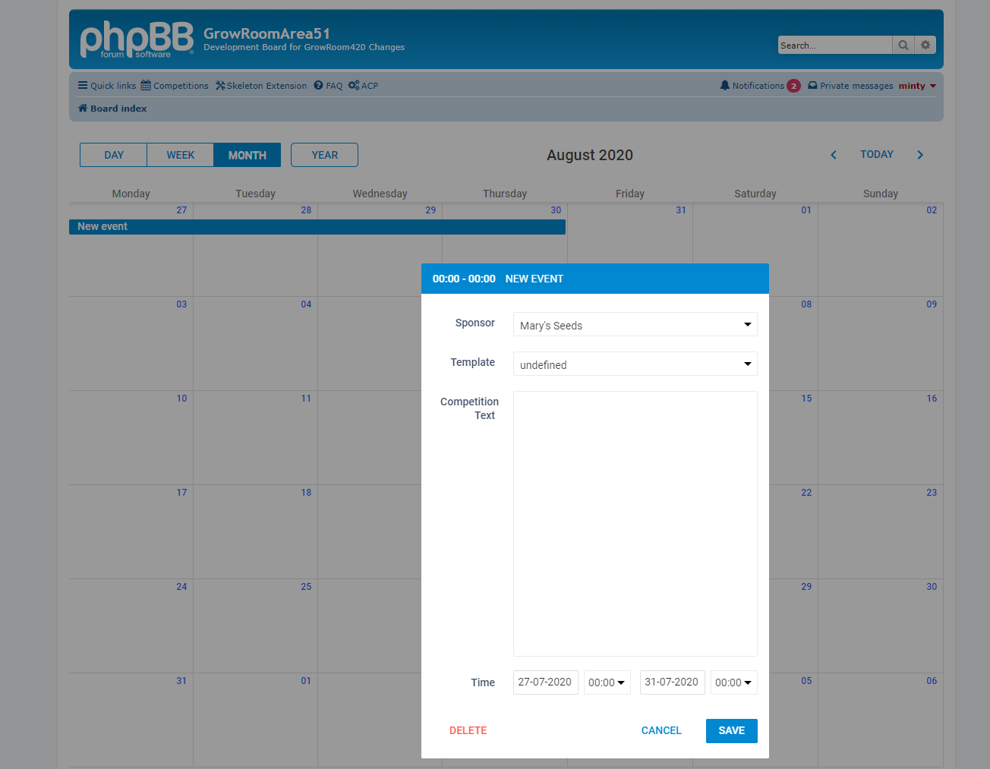The height and width of the screenshot is (769, 990).
Task: Open start time 00:00 dropdown
Action: (607, 682)
